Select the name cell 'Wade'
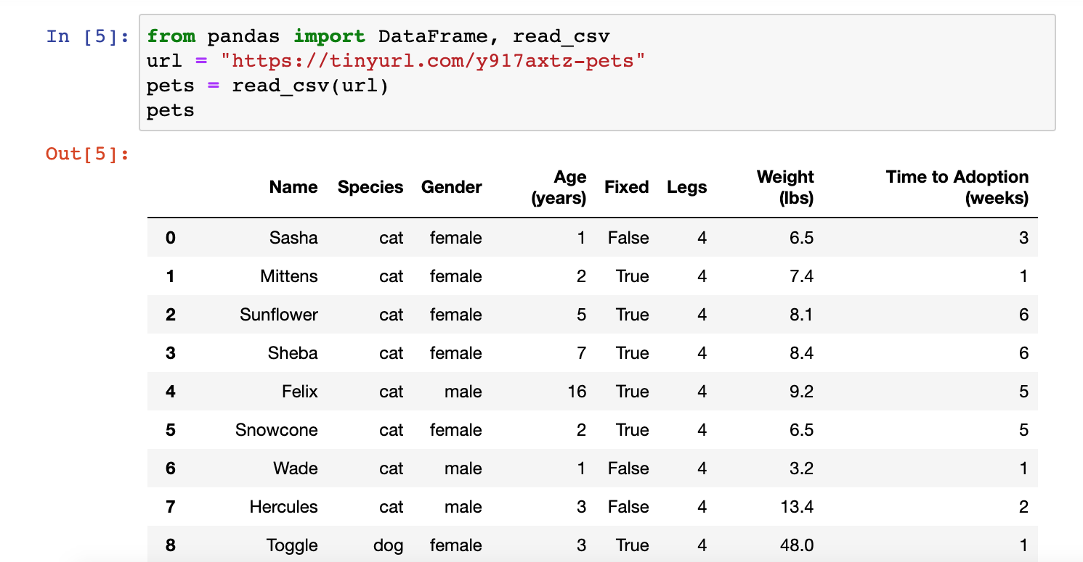 click(296, 468)
